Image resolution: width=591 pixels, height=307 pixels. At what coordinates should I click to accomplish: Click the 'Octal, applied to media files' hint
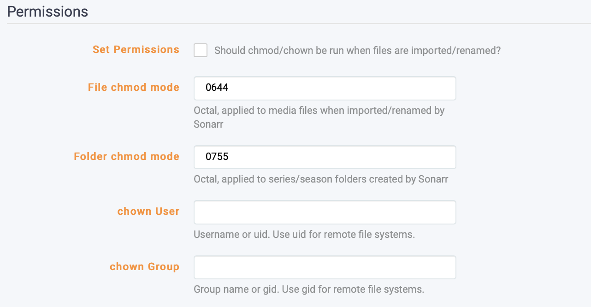pos(319,111)
